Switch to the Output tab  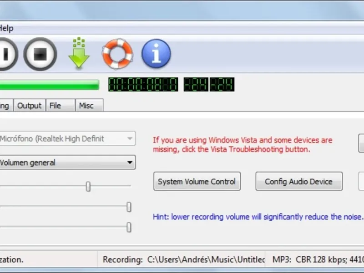coord(29,106)
